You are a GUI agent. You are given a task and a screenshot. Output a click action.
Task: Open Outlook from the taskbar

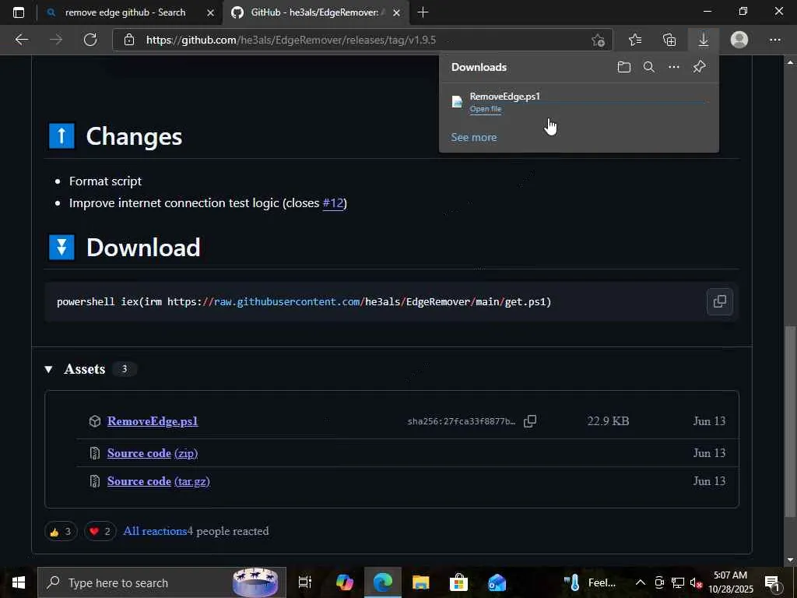click(497, 582)
